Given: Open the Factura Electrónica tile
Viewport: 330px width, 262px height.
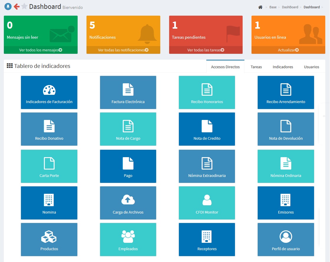Looking at the screenshot, I should pyautogui.click(x=128, y=92).
